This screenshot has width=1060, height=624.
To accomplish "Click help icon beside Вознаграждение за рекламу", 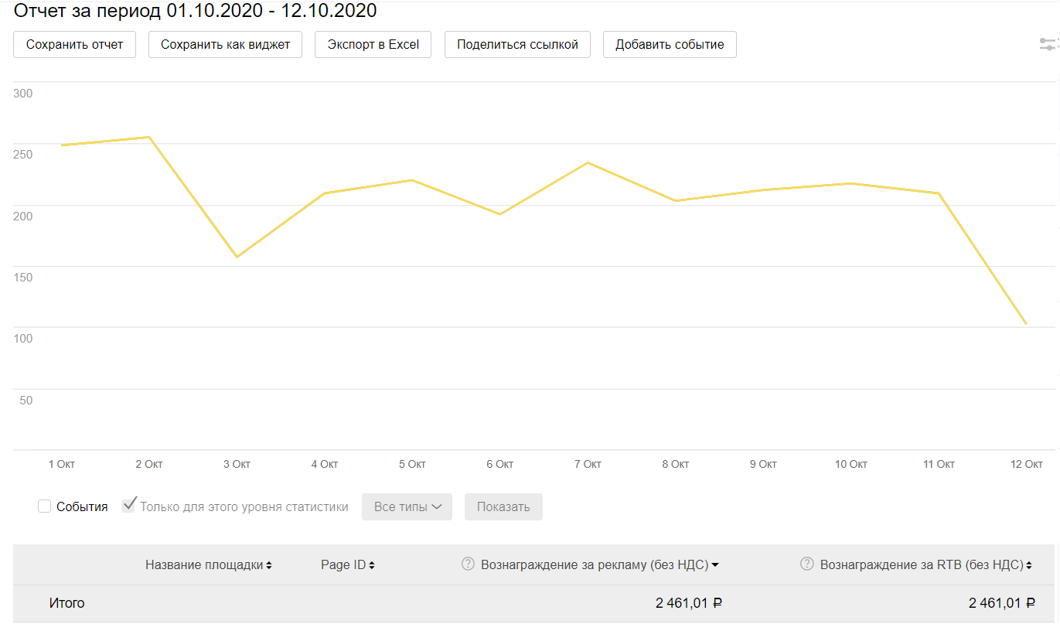I will pyautogui.click(x=467, y=564).
